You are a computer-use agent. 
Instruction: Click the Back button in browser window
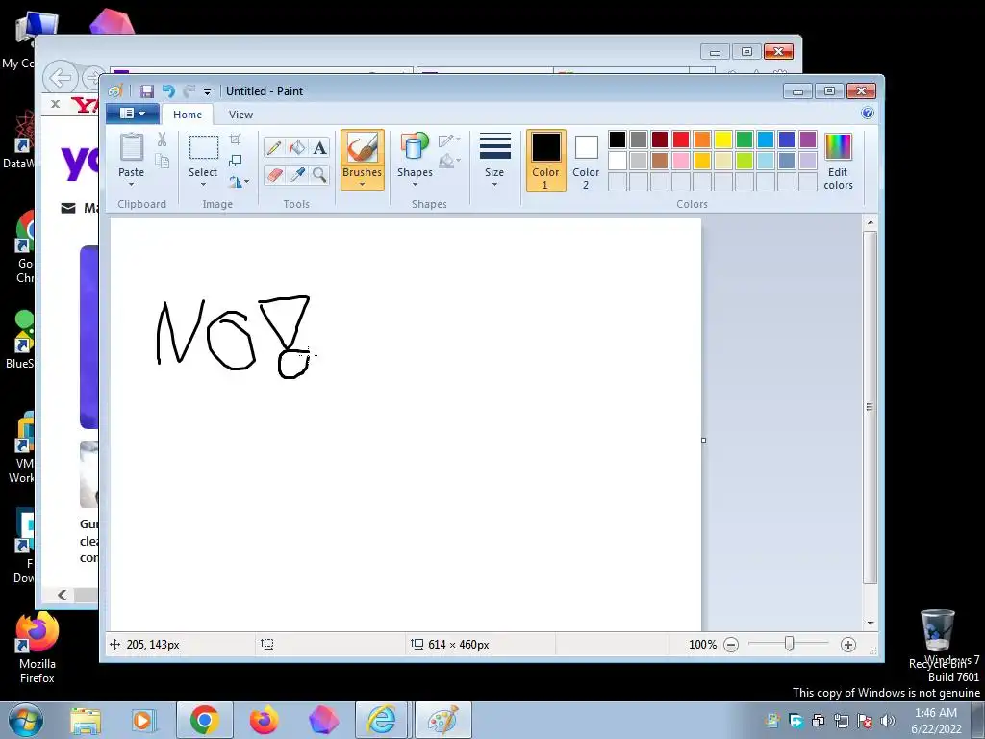click(61, 79)
